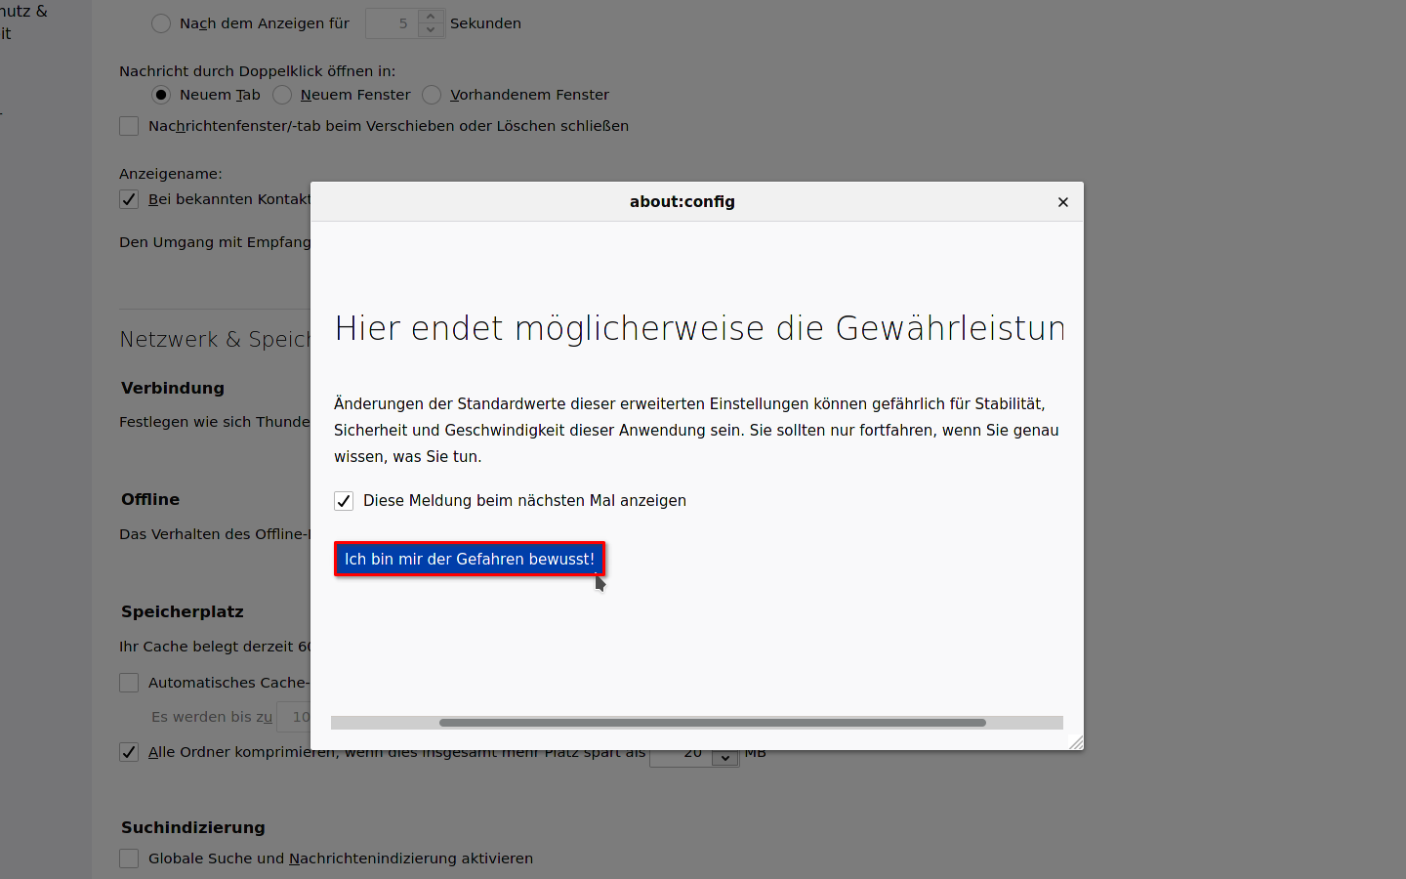Screen dimensions: 1406x879
Task: Click scrollbar track right of the thumb
Action: click(1023, 723)
